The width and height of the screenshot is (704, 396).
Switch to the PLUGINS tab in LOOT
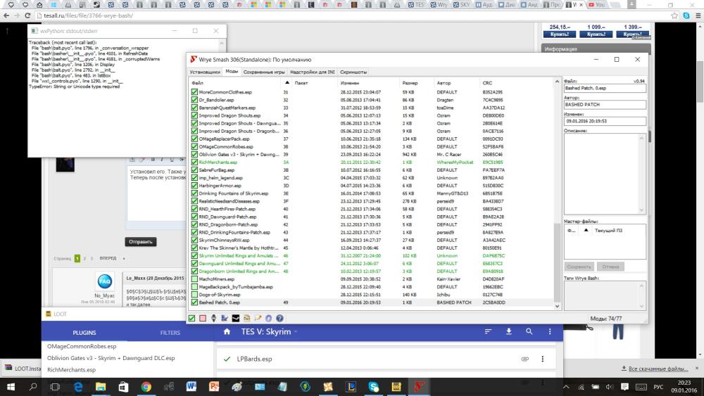pos(84,333)
